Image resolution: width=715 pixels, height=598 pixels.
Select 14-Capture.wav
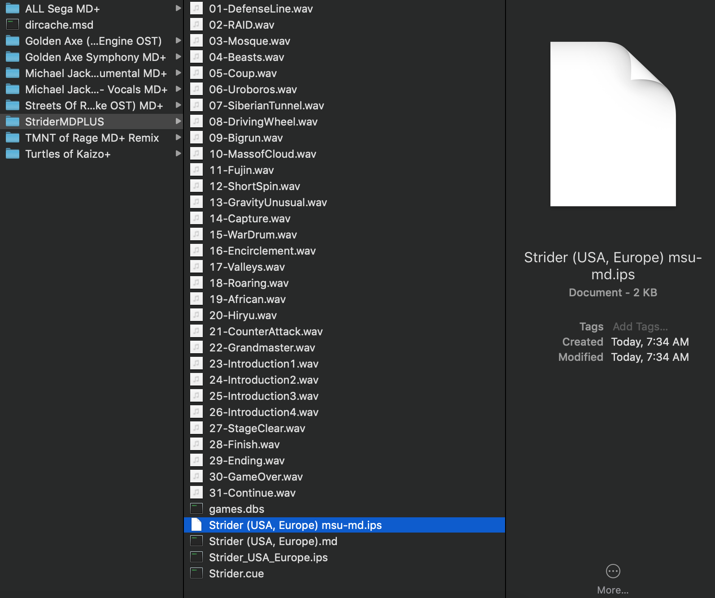[x=249, y=218]
